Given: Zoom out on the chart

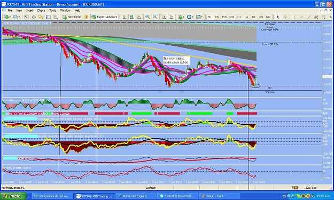Looking at the screenshot, I should click(x=155, y=17).
